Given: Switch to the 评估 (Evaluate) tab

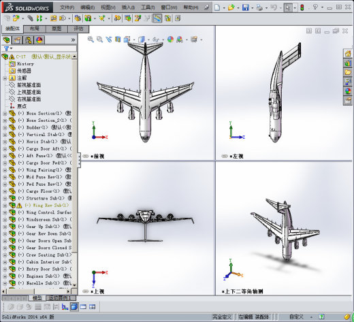Looking at the screenshot, I should click(x=78, y=29).
